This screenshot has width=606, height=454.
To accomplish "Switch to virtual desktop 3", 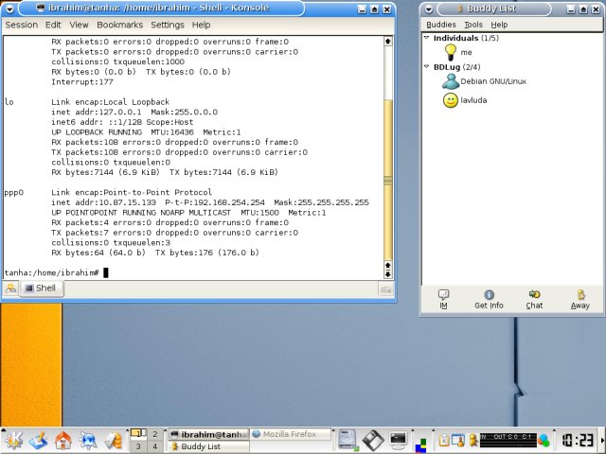I will coord(138,446).
